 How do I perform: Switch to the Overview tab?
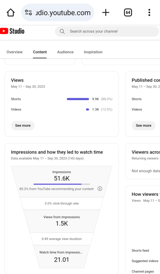point(15,52)
